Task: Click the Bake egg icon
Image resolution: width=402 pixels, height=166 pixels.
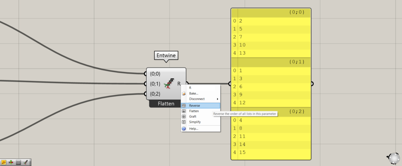Action: pos(184,93)
